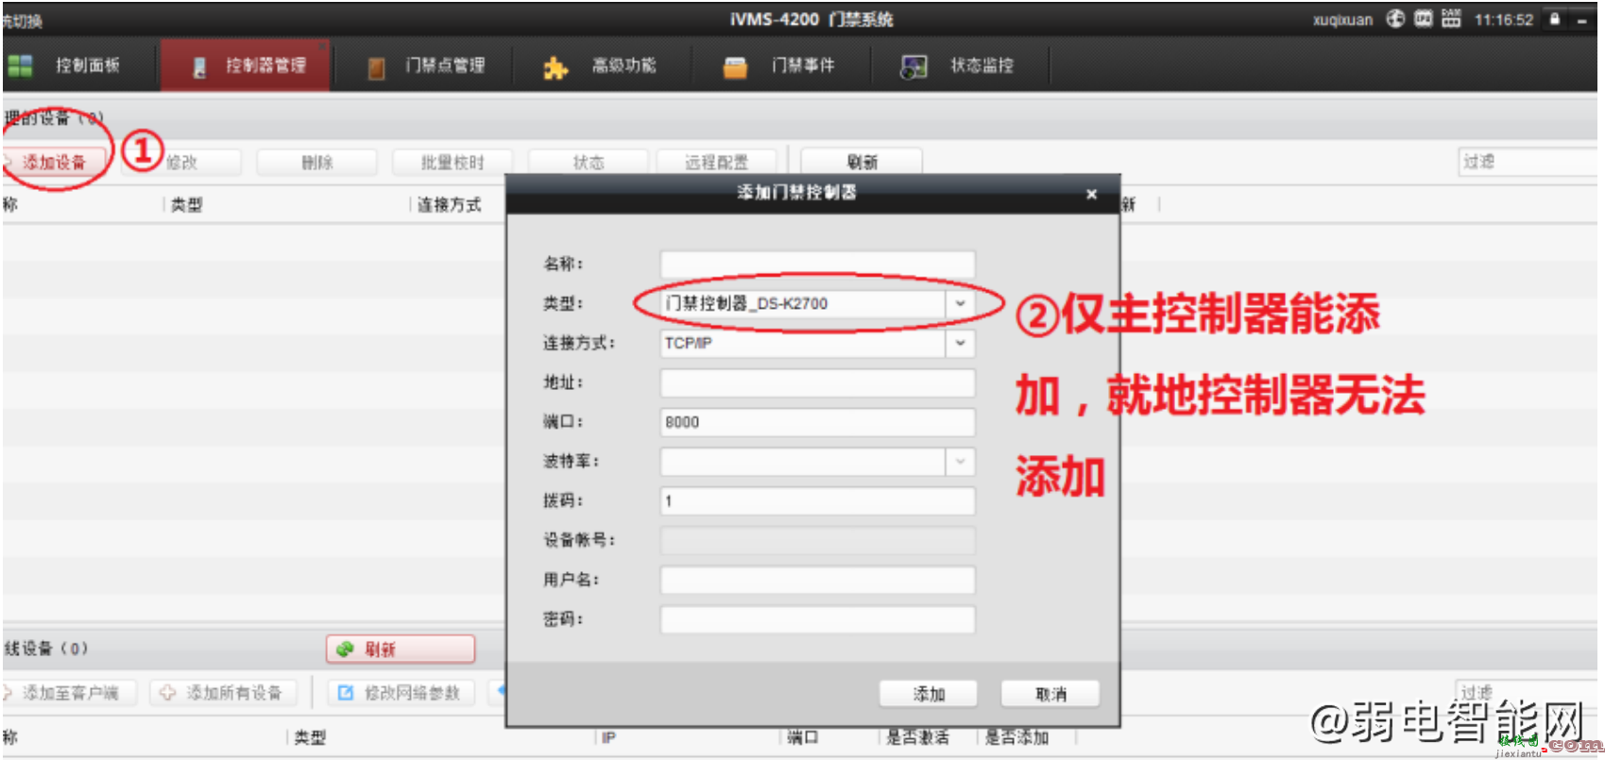Open the 门禁事件 tab
This screenshot has width=1605, height=760.
[x=780, y=65]
